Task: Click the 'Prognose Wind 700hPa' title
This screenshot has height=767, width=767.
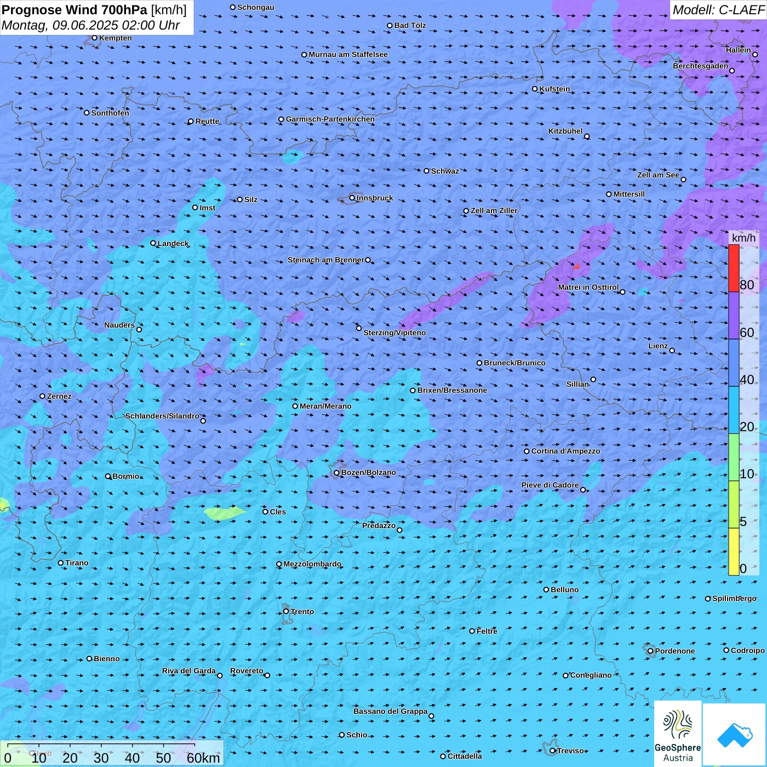Action: 75,9
